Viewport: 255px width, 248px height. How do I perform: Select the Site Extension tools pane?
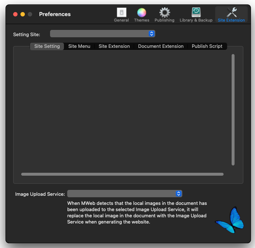pos(231,15)
